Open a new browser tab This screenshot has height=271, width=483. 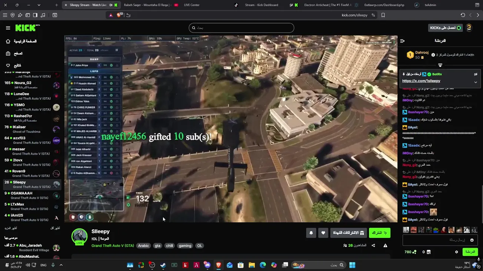(57, 5)
